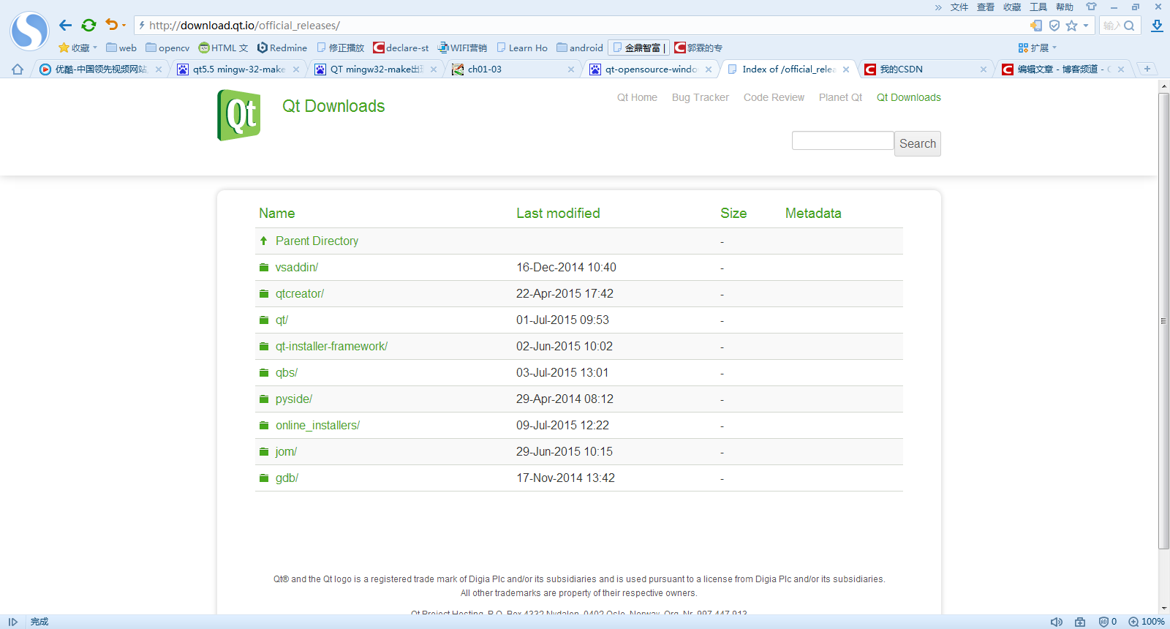Image resolution: width=1170 pixels, height=629 pixels.
Task: Open the WIFI营销 bookmark
Action: pos(462,48)
